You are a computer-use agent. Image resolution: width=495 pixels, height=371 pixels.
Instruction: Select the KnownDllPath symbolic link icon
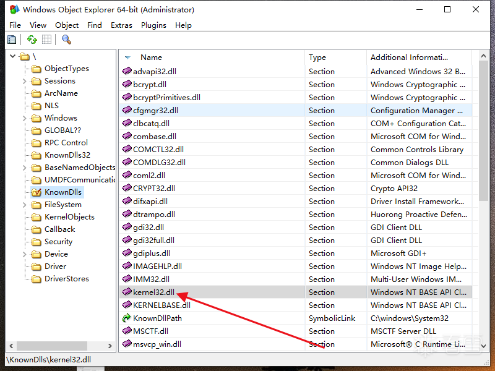pos(127,318)
